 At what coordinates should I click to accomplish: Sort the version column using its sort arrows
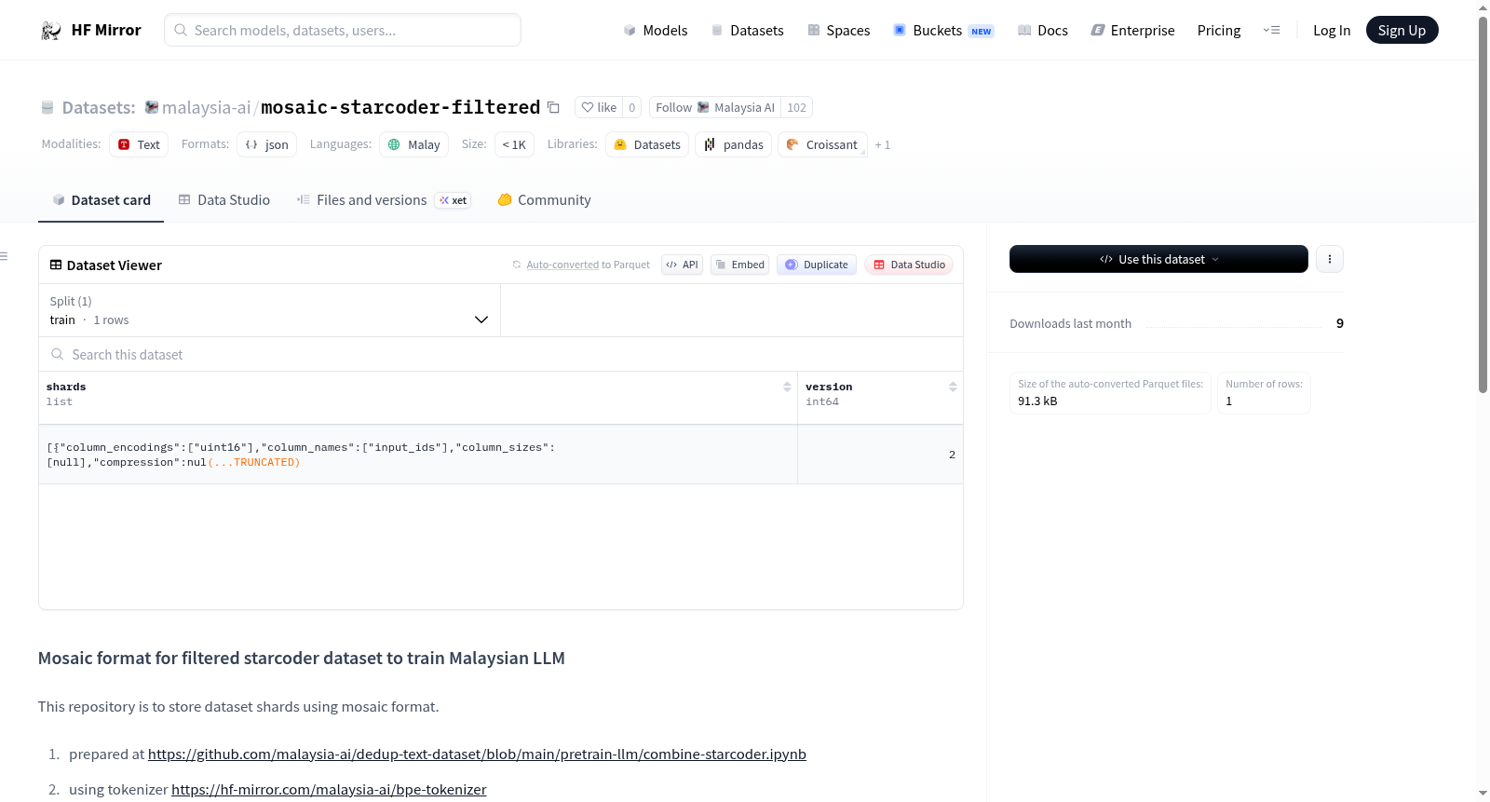click(x=953, y=387)
